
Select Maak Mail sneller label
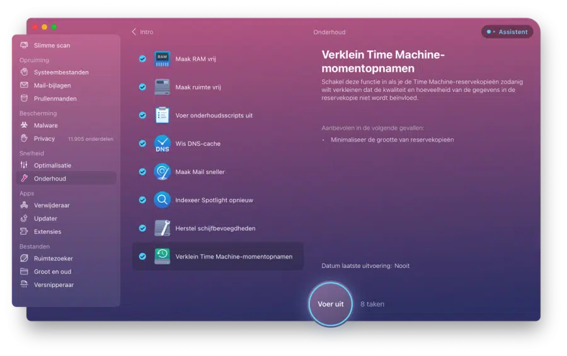click(200, 172)
